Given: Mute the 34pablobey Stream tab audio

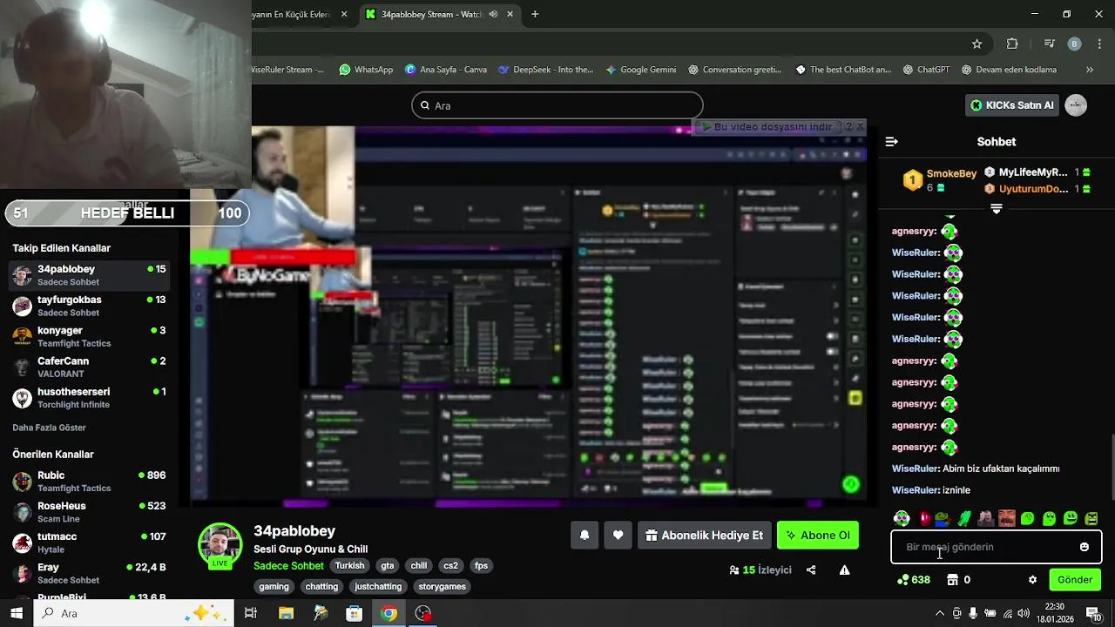Looking at the screenshot, I should coord(493,14).
